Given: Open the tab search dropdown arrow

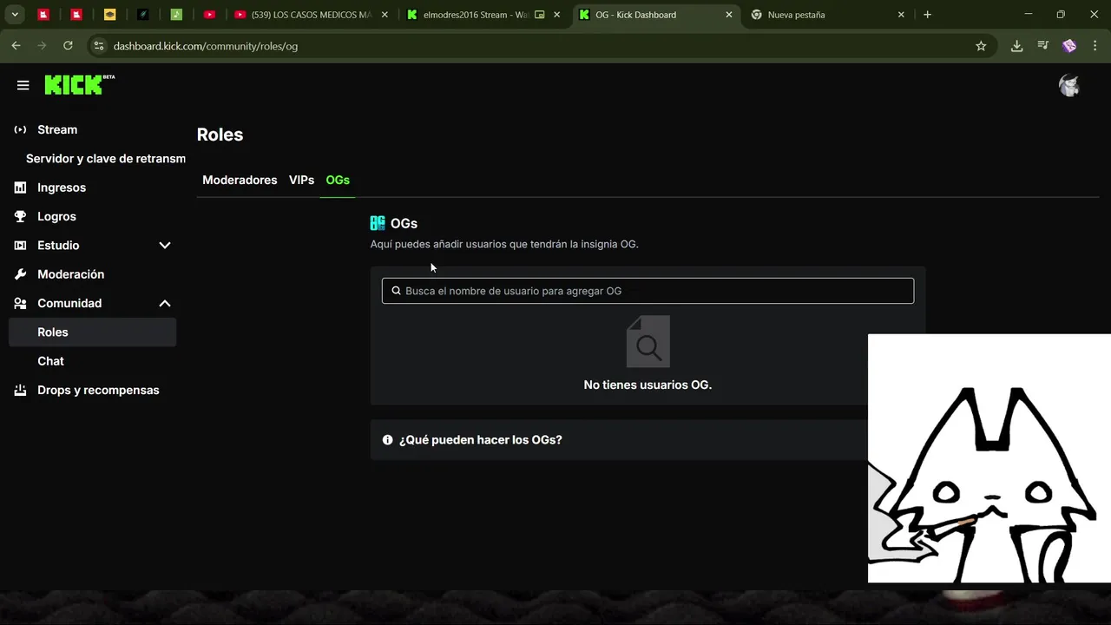Looking at the screenshot, I should tap(15, 15).
